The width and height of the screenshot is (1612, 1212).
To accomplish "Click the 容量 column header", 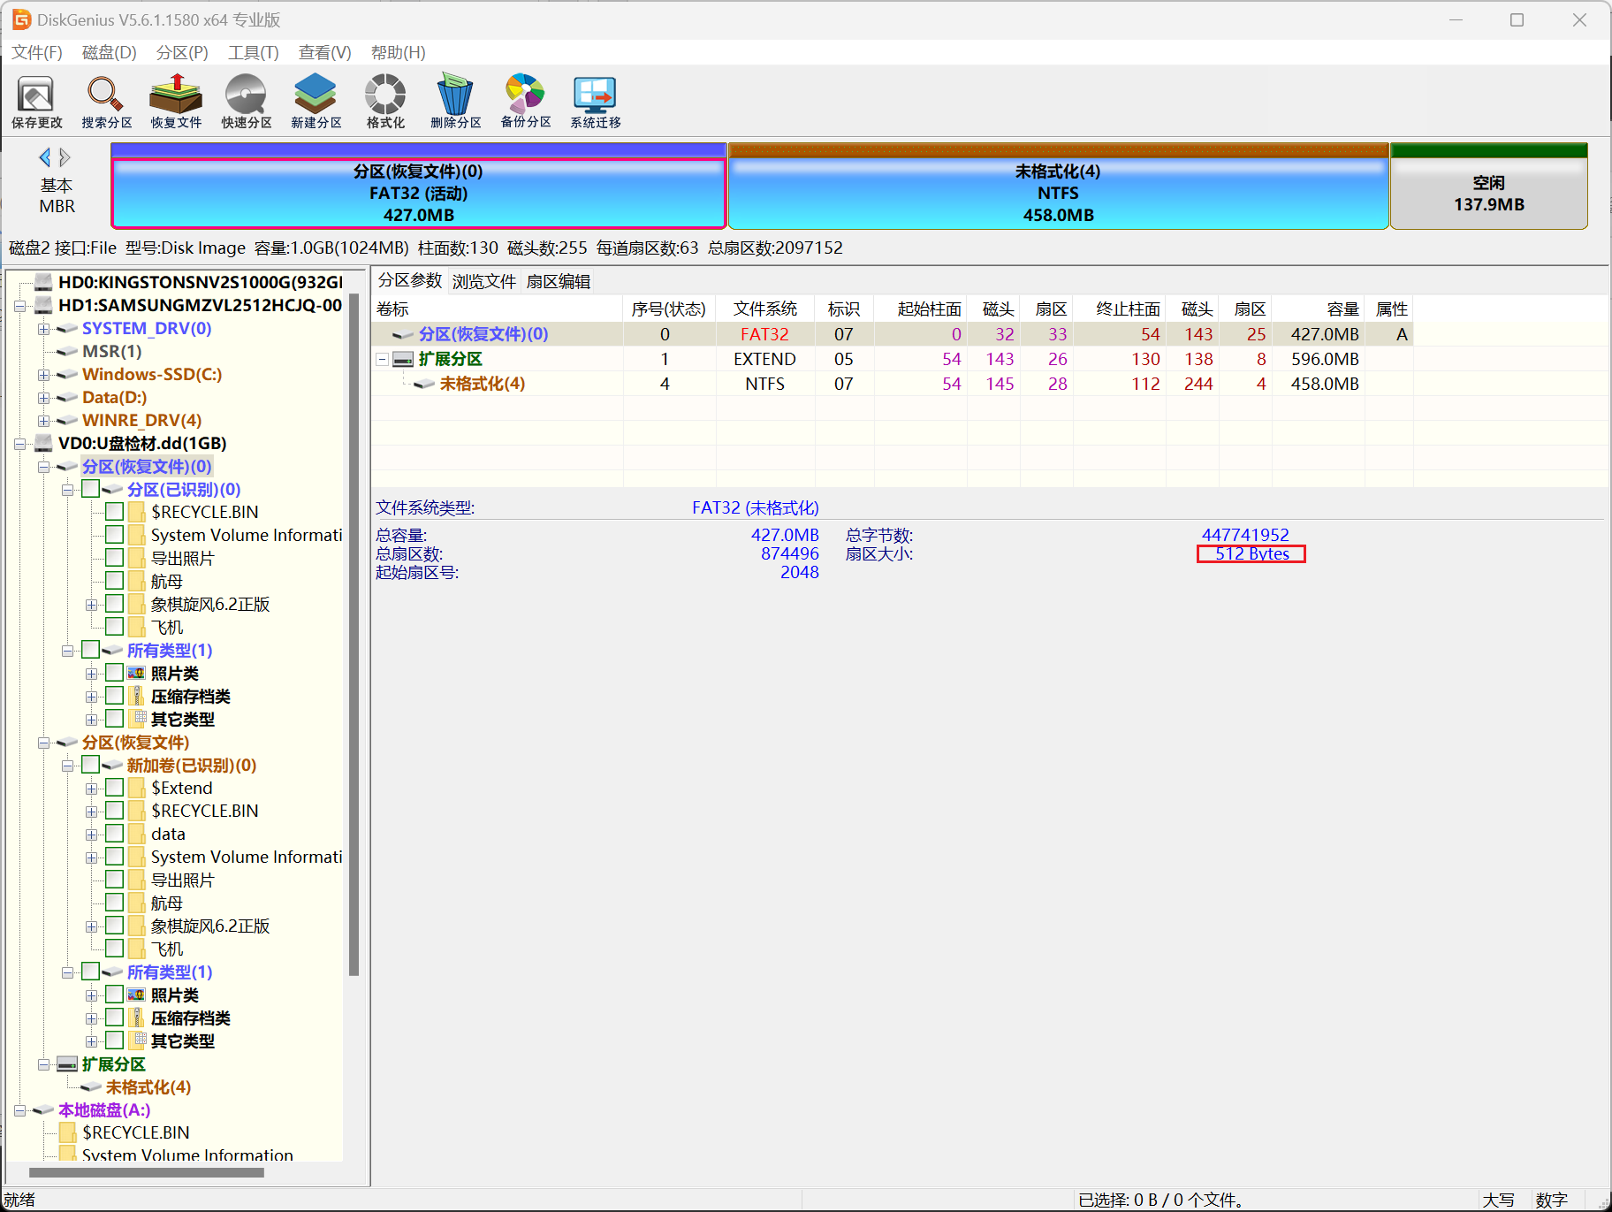I will click(x=1319, y=309).
